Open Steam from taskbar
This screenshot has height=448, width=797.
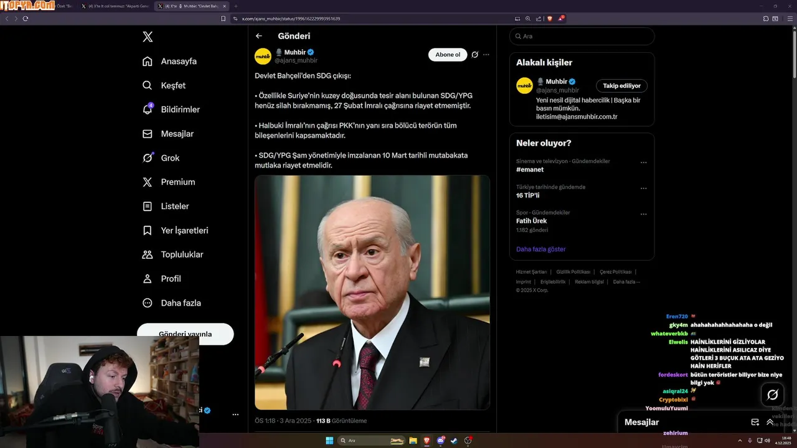tap(455, 441)
